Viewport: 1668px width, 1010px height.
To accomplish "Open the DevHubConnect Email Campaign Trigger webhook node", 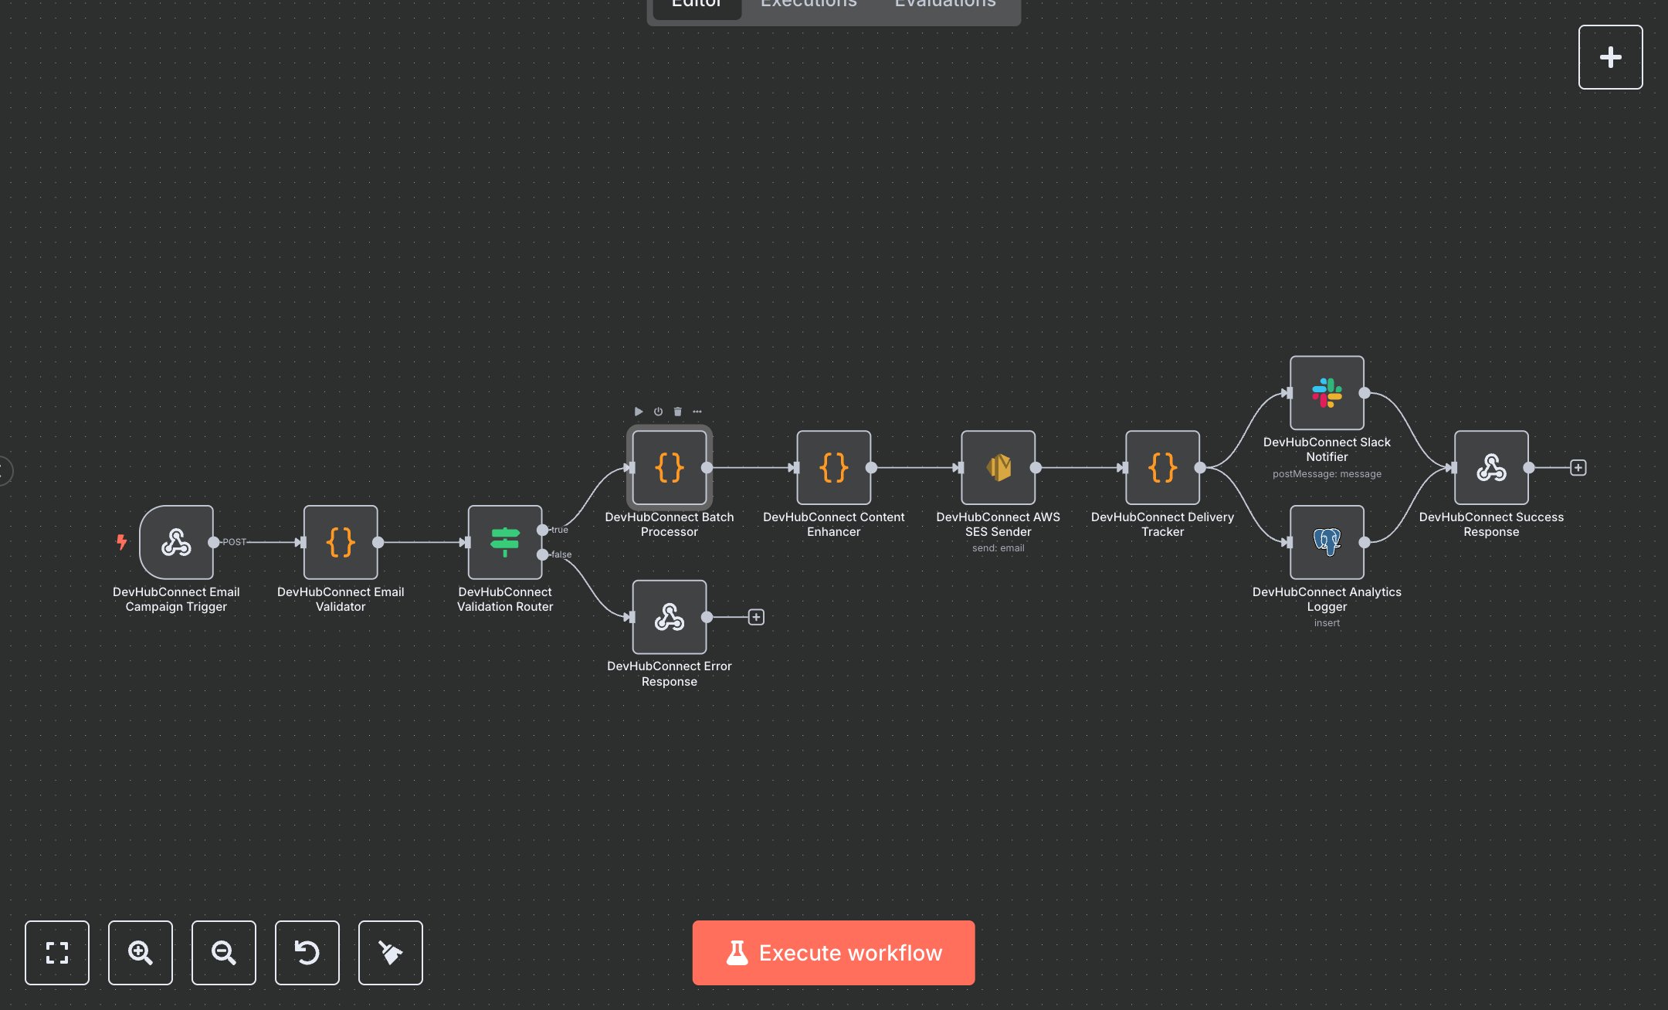I will click(176, 542).
